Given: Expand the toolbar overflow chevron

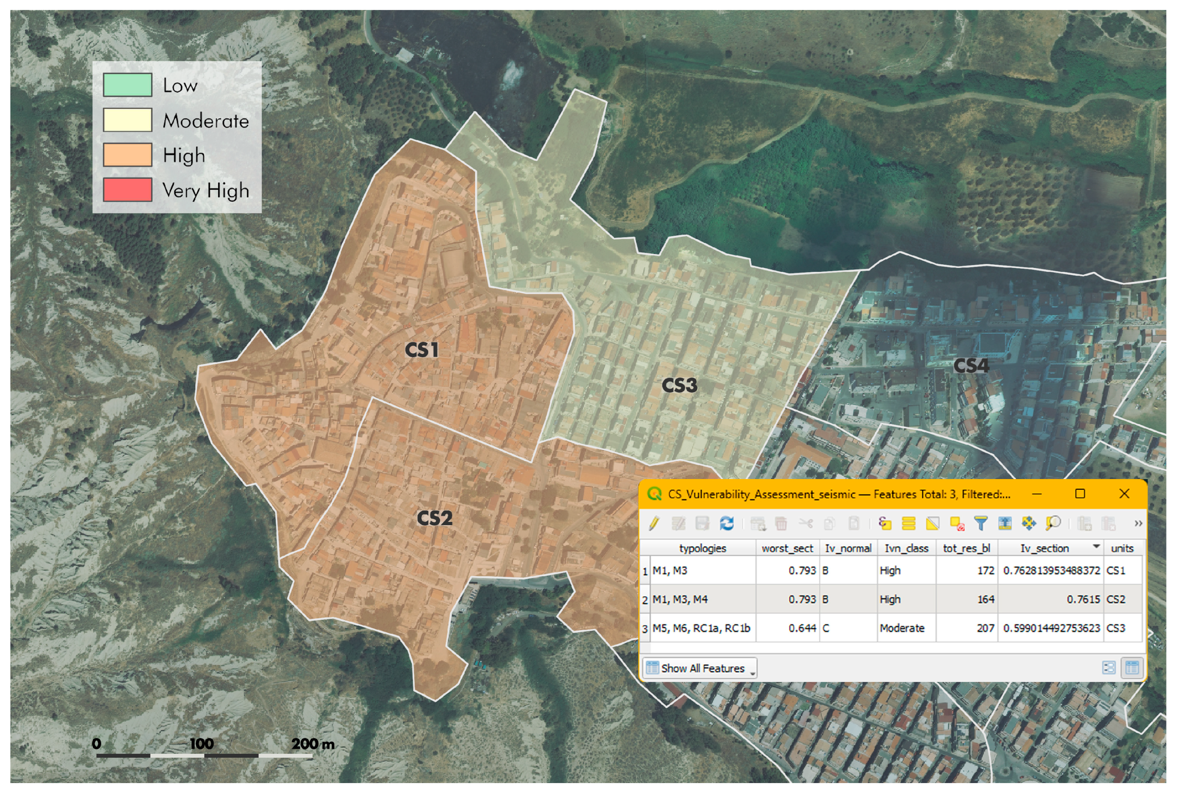Looking at the screenshot, I should 1138,523.
